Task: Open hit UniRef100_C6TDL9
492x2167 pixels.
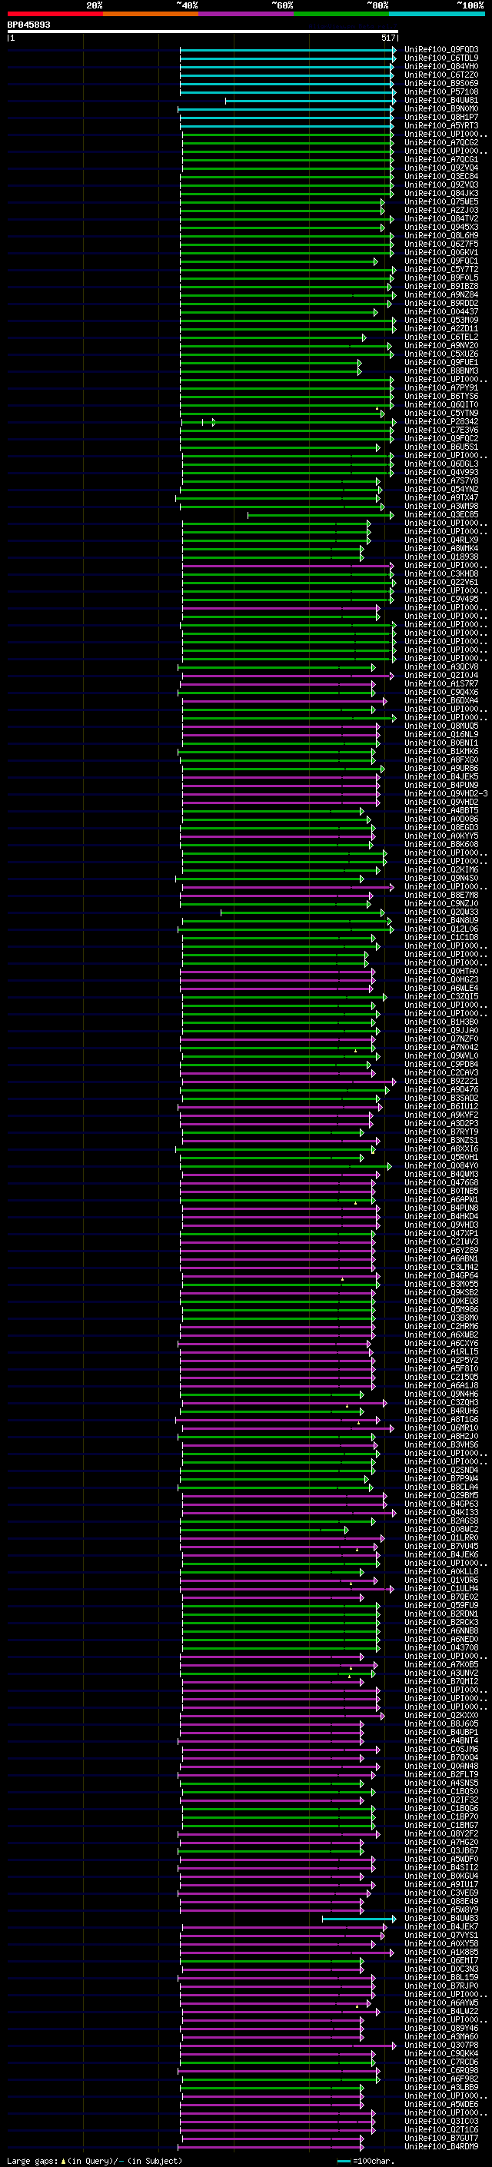Action: tap(441, 58)
